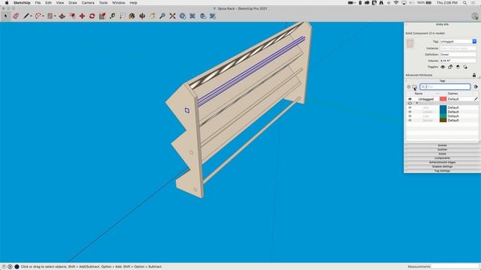
Task: Activate the Push/Pull tool
Action: point(62,16)
